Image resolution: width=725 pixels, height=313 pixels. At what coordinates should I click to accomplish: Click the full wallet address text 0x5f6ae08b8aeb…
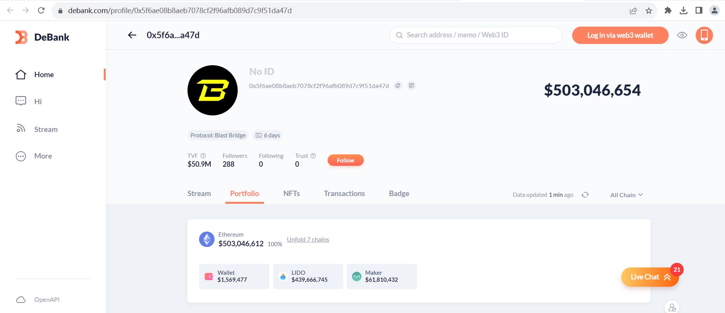(x=319, y=86)
